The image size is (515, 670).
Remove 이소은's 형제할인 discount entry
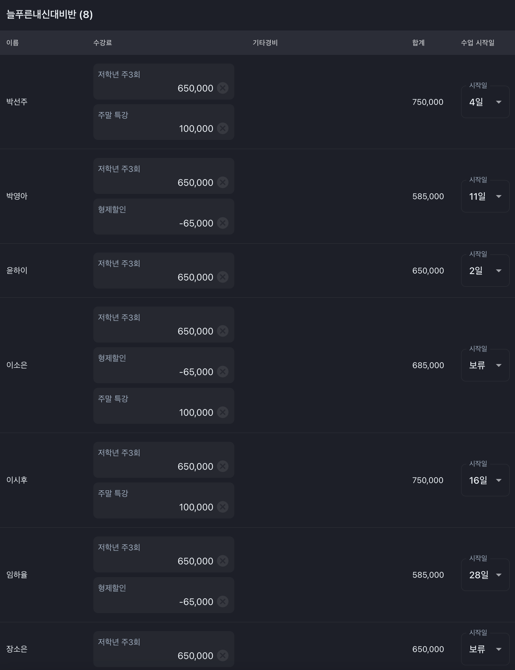[x=223, y=372]
